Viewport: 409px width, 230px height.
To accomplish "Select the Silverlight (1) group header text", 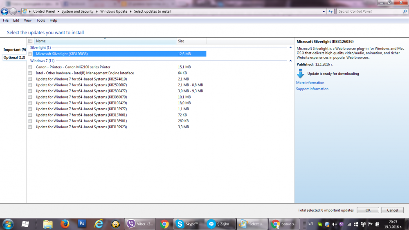I will click(x=40, y=48).
